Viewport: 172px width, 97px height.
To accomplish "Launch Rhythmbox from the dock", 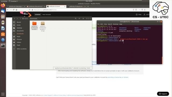I will click(x=3, y=23).
